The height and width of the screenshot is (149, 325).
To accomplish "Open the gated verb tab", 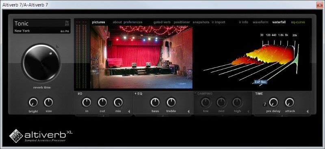I will 162,22.
